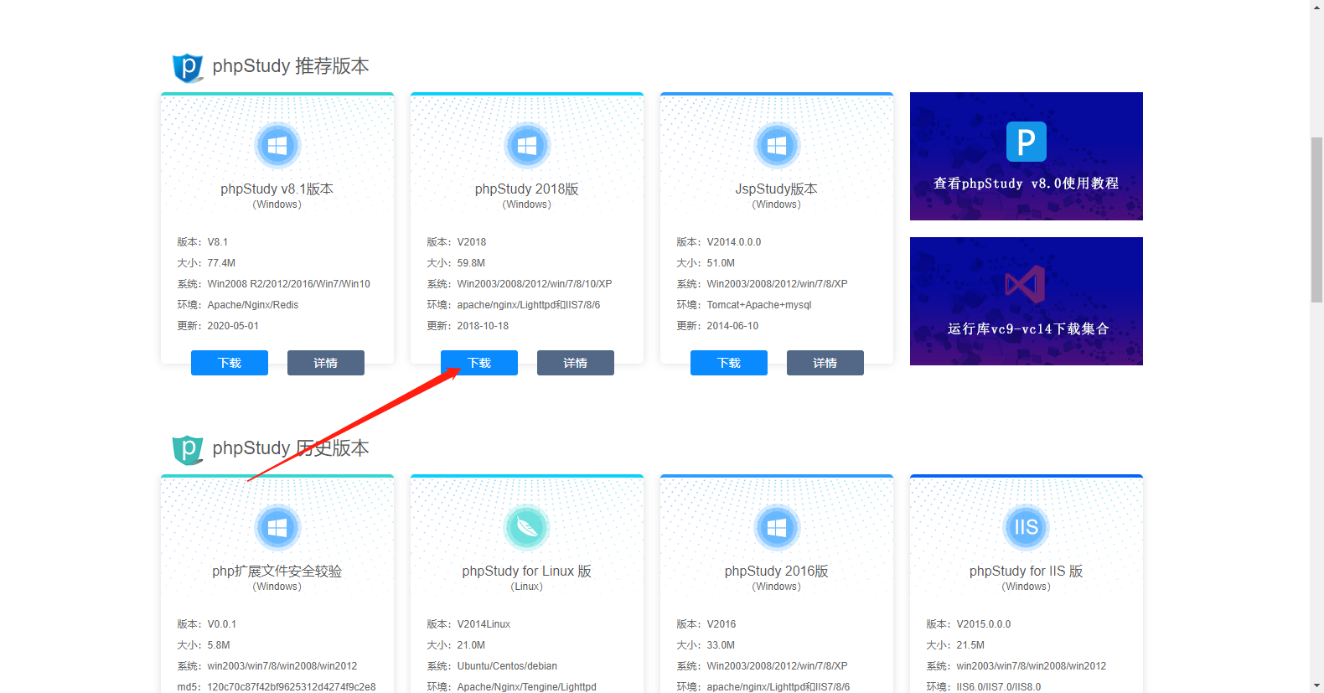Viewport: 1324px width, 693px height.
Task: Click the phpStudy for Linux leaf icon
Action: coord(527,528)
